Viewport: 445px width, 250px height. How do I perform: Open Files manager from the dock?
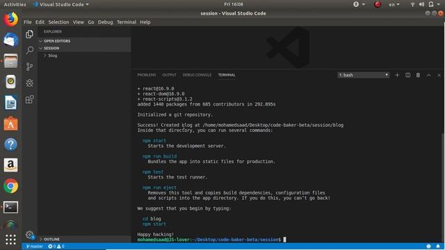click(11, 61)
